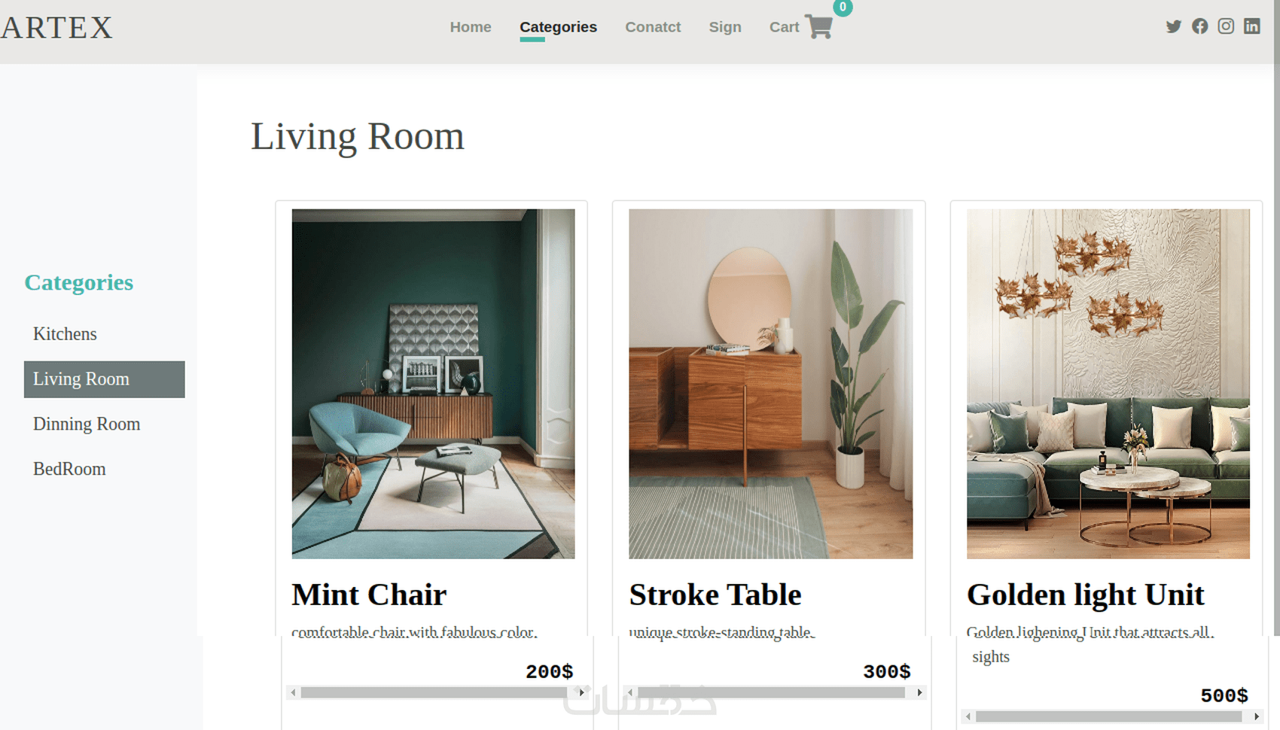Click left arrow on Stroke Table scrollbar
This screenshot has height=730, width=1280.
pos(630,692)
